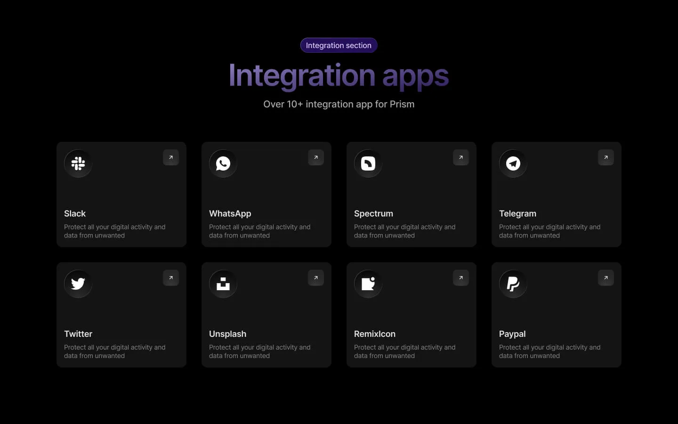Select the Unsplash card title
Screen dimensions: 678x424
227,334
